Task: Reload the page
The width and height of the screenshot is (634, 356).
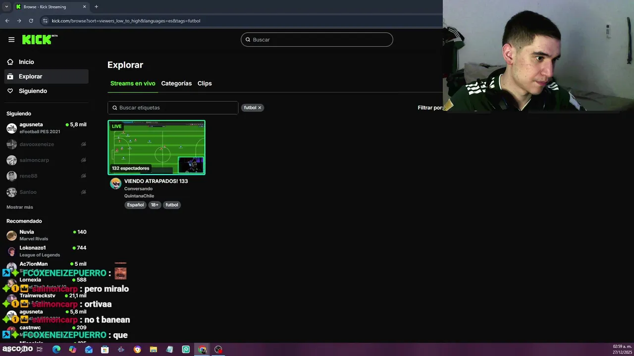Action: (31, 21)
